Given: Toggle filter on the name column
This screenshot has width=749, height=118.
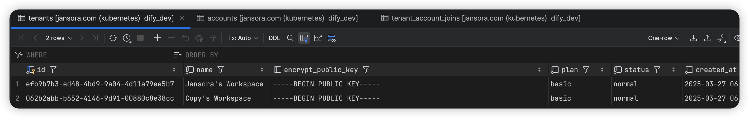Looking at the screenshot, I should point(221,70).
